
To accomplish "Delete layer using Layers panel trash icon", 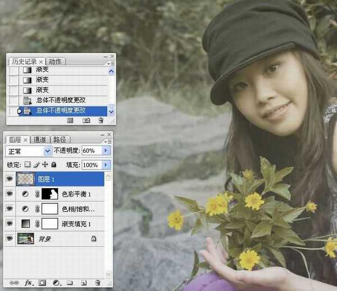I will pyautogui.click(x=98, y=283).
